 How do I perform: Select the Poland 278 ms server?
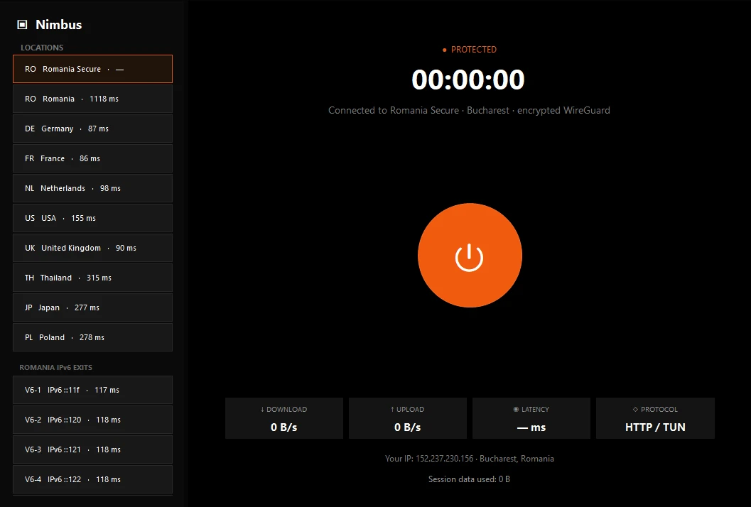[92, 337]
